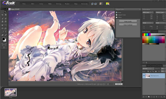Click the photo-add icon in top toolbar
The height and width of the screenshot is (99, 166).
pos(101,4)
